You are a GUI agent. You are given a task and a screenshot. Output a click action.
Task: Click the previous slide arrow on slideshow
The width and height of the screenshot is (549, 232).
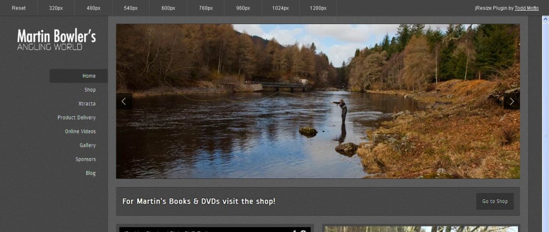tap(124, 101)
